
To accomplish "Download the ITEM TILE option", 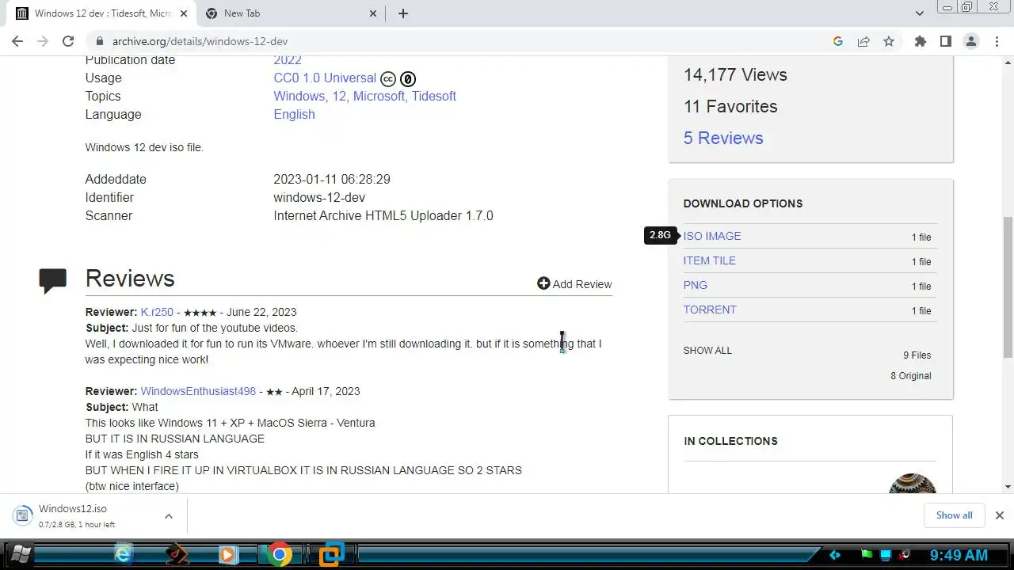I will [x=710, y=260].
